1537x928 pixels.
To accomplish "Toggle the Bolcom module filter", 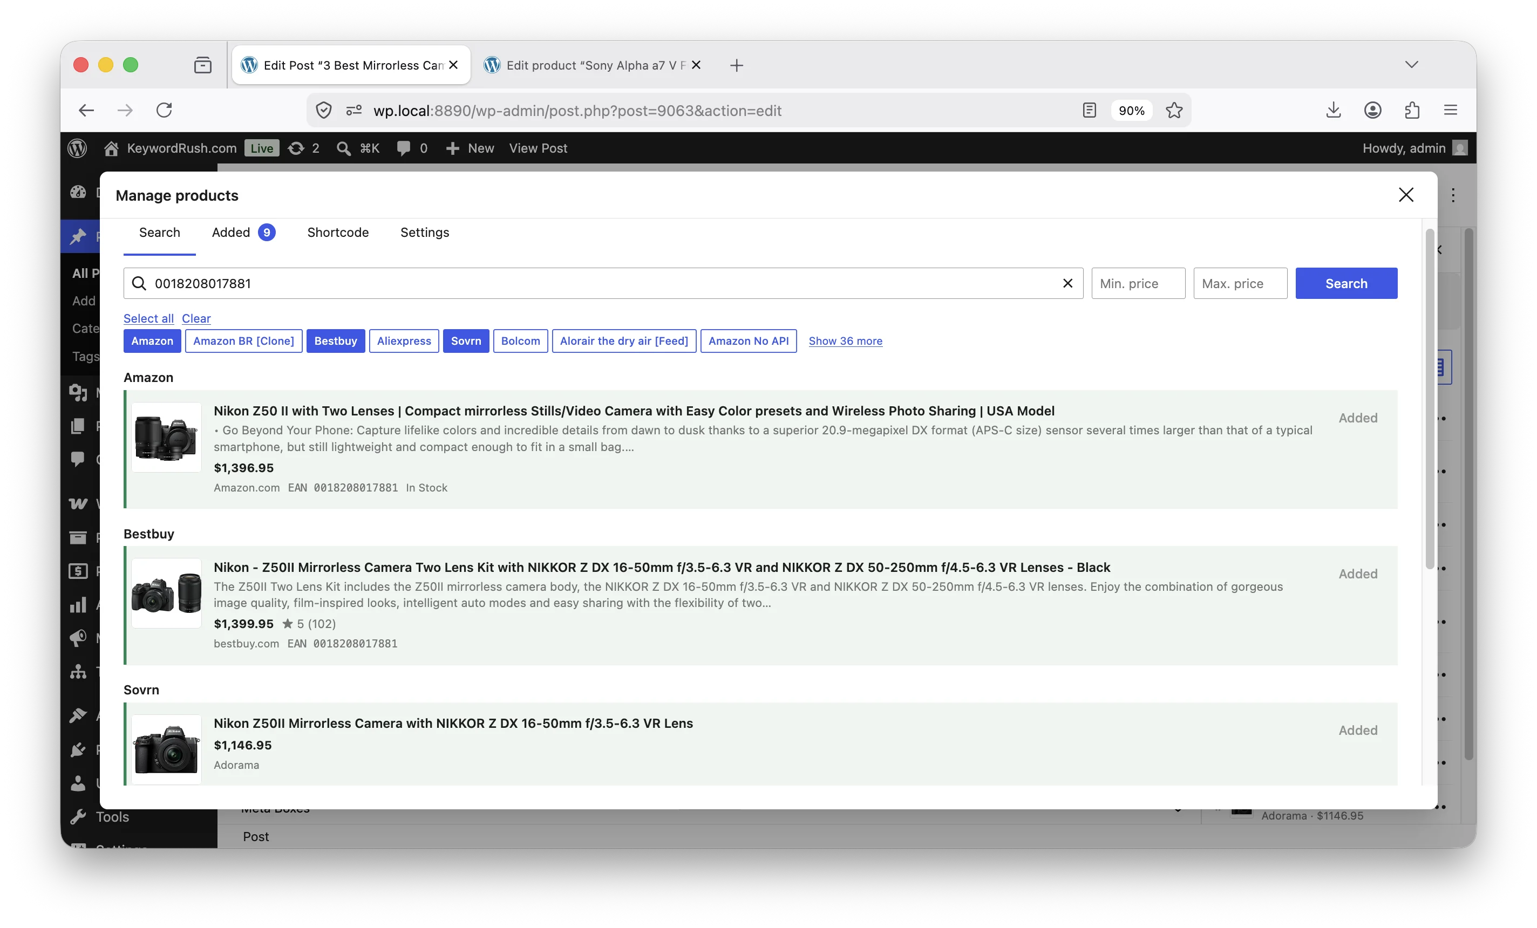I will pyautogui.click(x=520, y=340).
